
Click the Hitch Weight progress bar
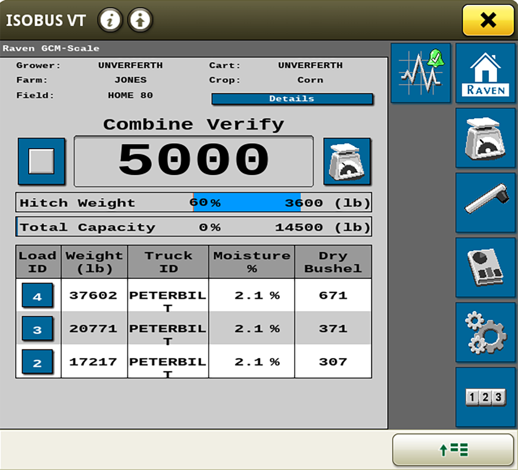point(193,203)
